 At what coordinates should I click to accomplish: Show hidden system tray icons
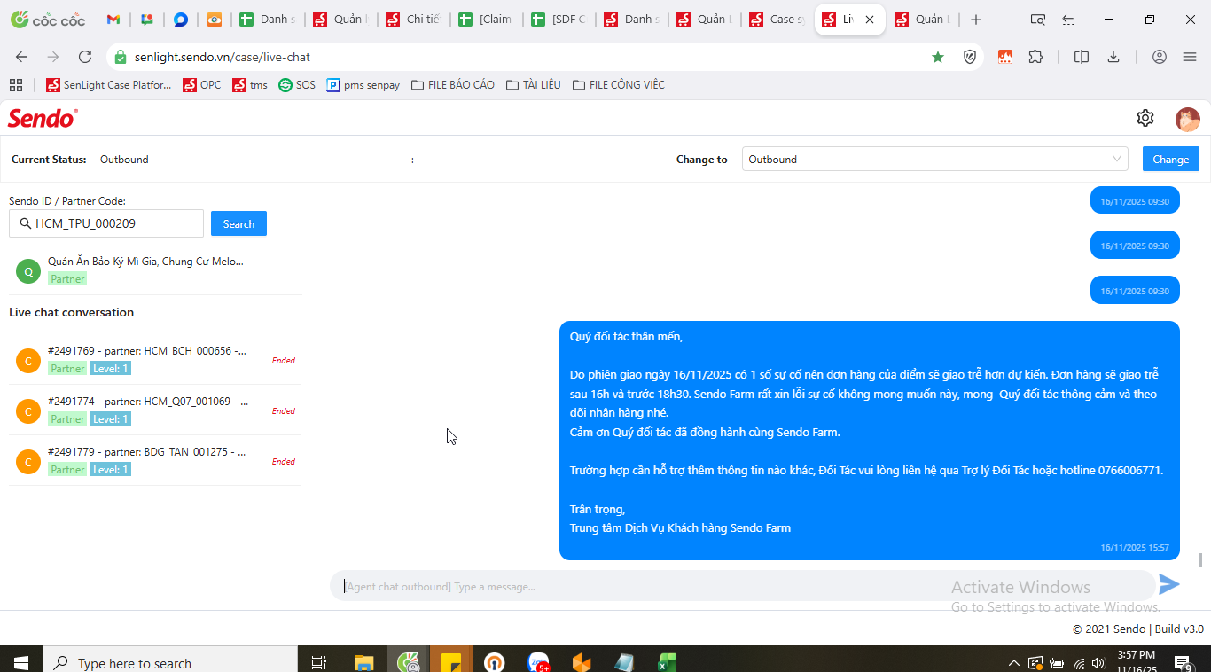click(1014, 663)
